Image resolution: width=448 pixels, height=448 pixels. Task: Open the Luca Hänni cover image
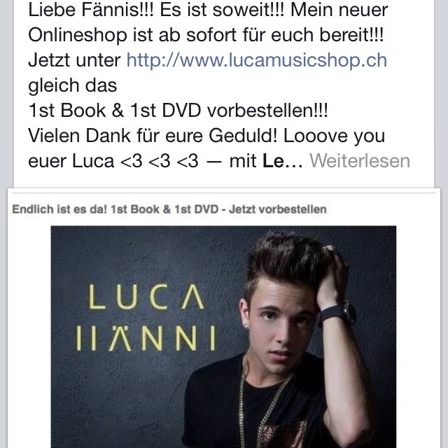pyautogui.click(x=223, y=337)
